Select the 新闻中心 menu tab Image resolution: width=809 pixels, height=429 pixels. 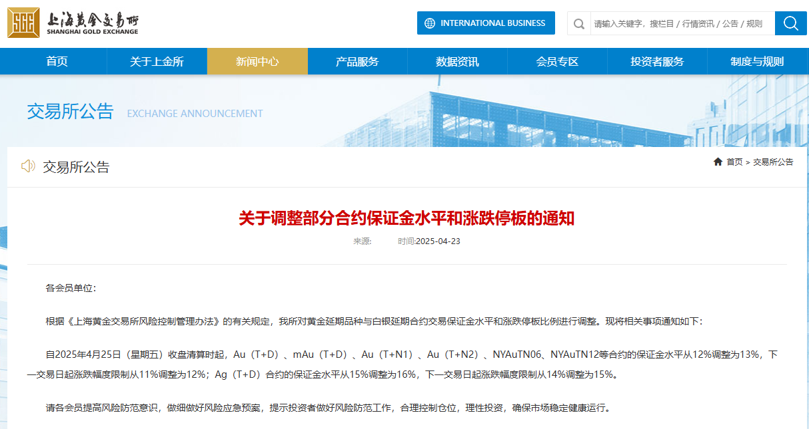tap(257, 61)
